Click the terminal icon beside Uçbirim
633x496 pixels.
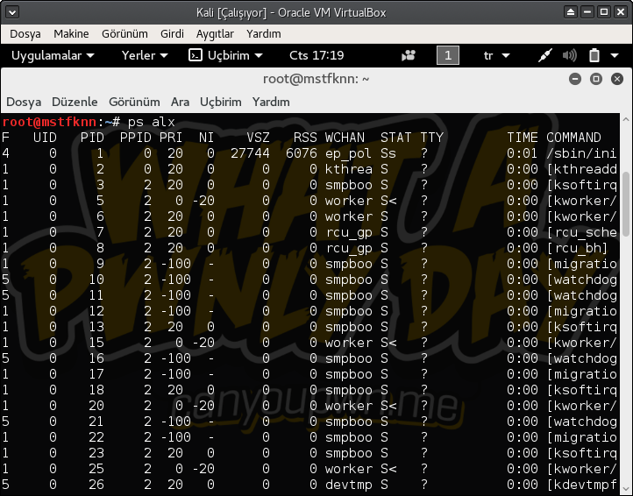196,55
